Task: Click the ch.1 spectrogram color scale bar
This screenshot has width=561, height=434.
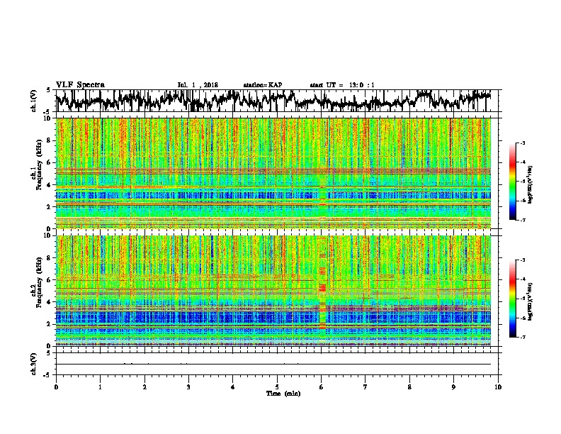Action: point(512,182)
